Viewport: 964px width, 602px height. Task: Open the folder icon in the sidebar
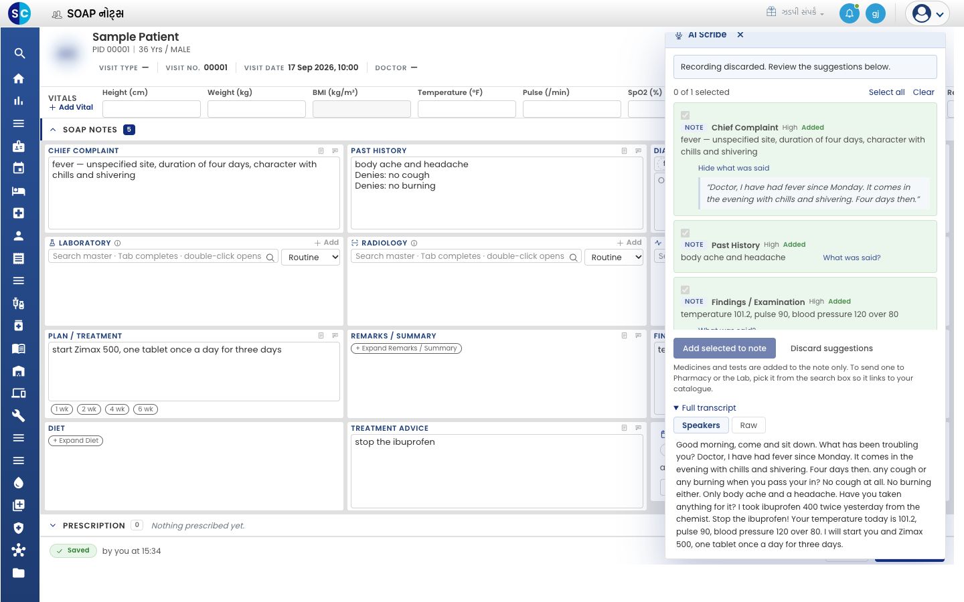coord(19,573)
